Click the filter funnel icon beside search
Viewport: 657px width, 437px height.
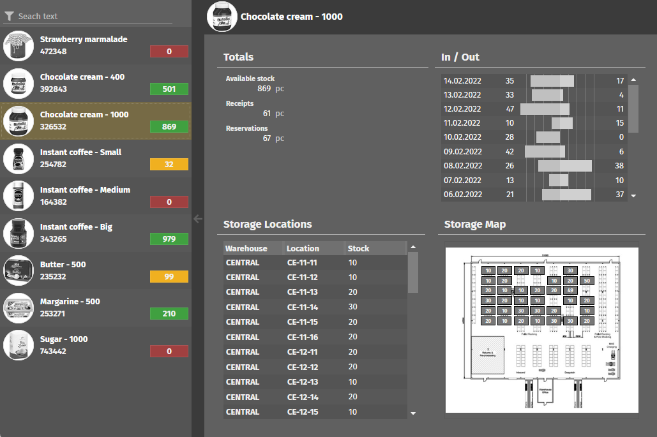8,16
